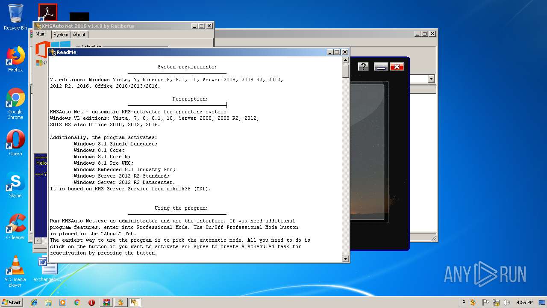The image size is (547, 308).
Task: Close the background gray window
Action: 432,33
